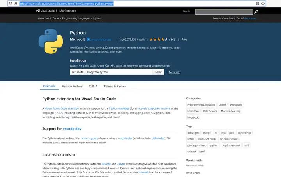Image resolution: width=281 pixels, height=177 pixels.
Task: Focus the Marketplace search box
Action: tap(224, 12)
